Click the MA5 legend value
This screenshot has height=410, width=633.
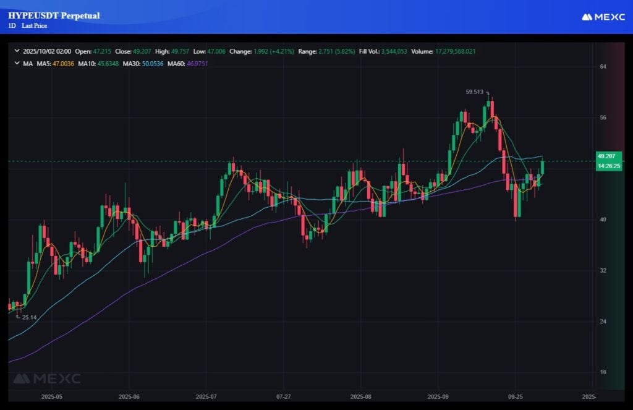(x=62, y=63)
